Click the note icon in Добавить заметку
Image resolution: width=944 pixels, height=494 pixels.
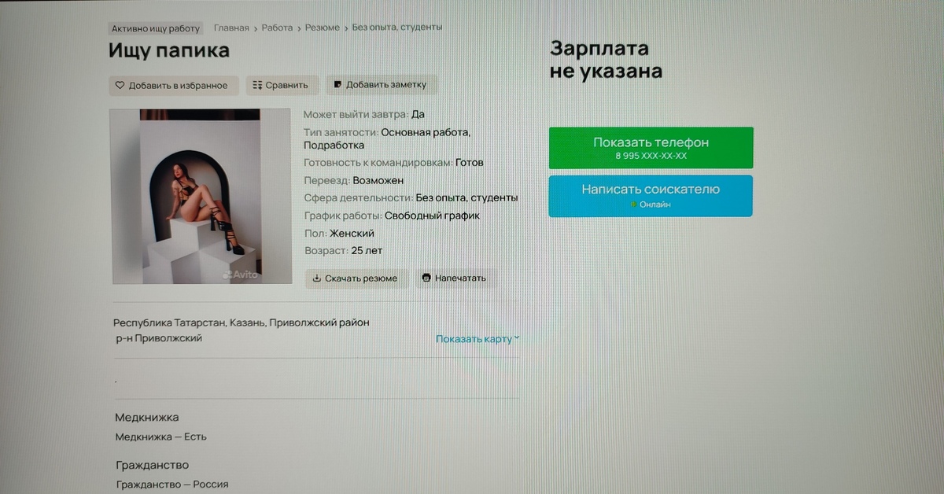click(x=337, y=85)
